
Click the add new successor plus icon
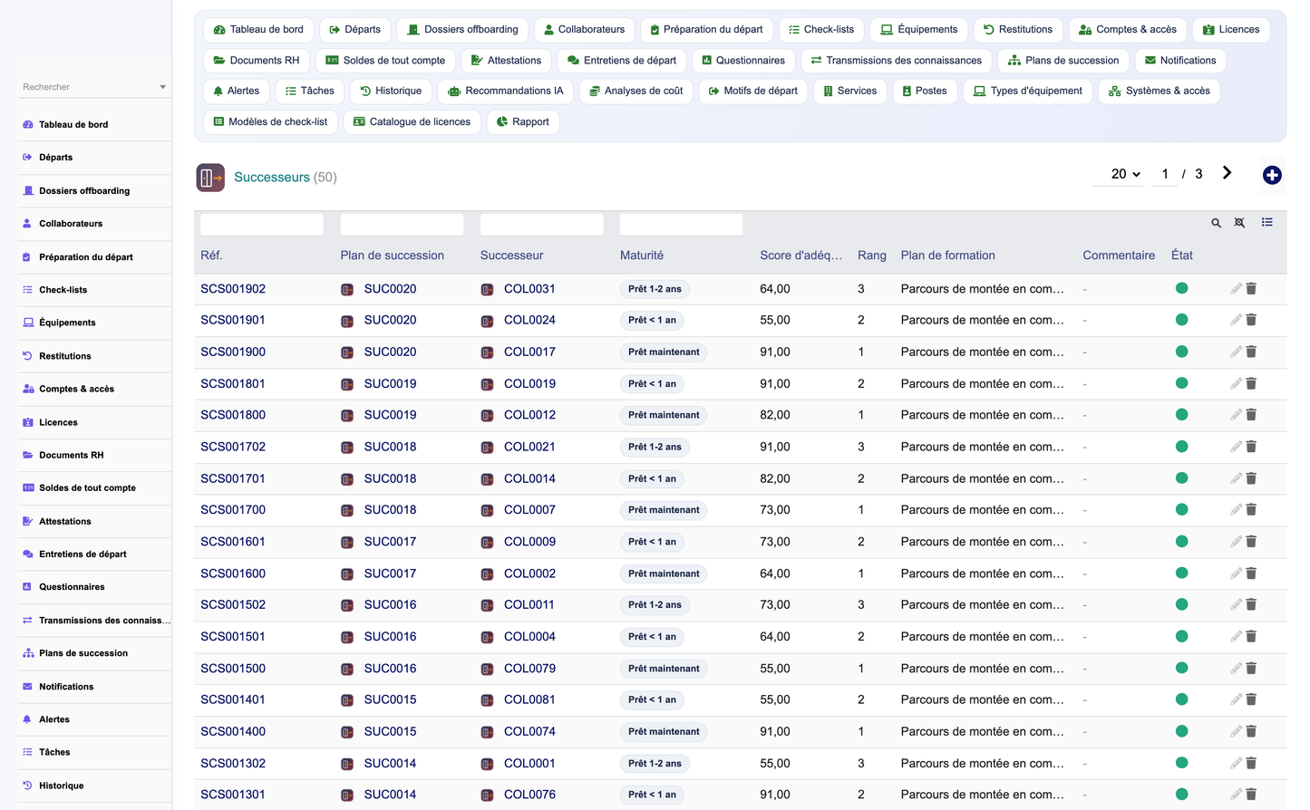(1272, 175)
